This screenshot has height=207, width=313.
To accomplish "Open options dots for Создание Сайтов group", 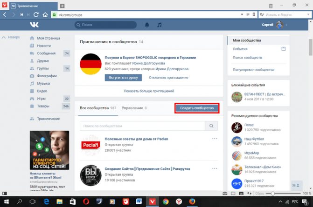I will 215,168.
